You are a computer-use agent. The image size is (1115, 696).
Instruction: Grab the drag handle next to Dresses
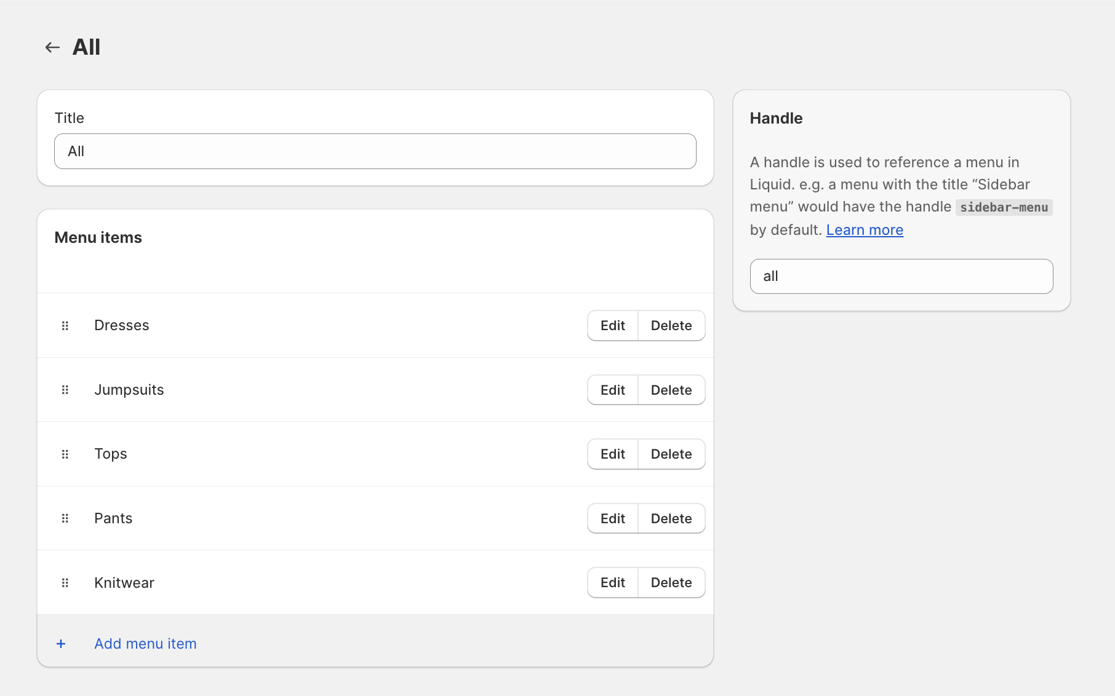pos(65,325)
